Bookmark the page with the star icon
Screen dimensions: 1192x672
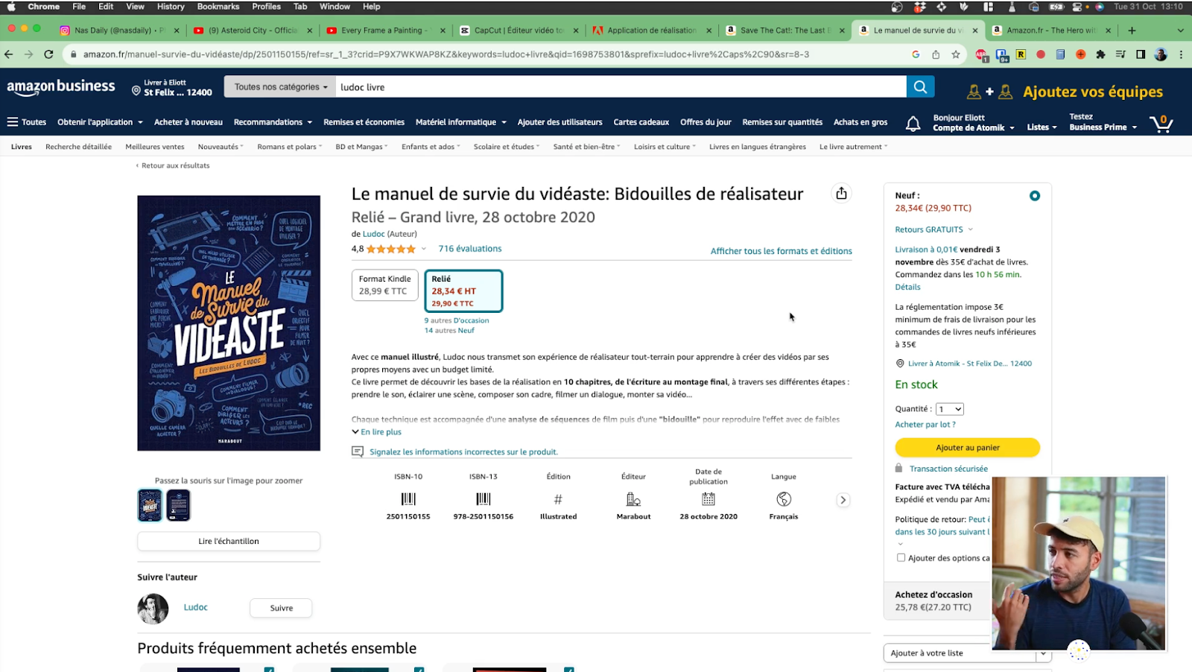pyautogui.click(x=956, y=54)
